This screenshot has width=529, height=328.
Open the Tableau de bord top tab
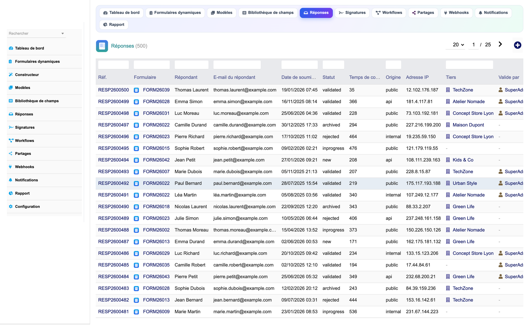pyautogui.click(x=122, y=13)
